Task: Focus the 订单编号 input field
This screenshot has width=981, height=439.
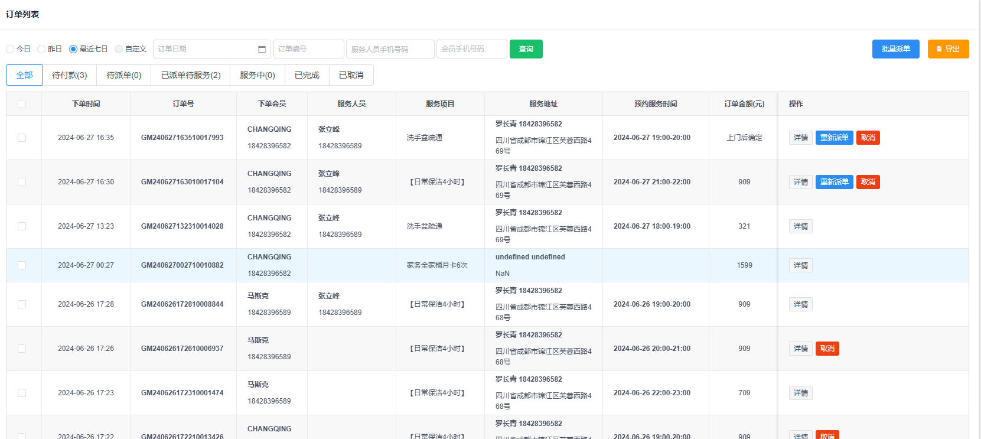Action: click(x=308, y=49)
